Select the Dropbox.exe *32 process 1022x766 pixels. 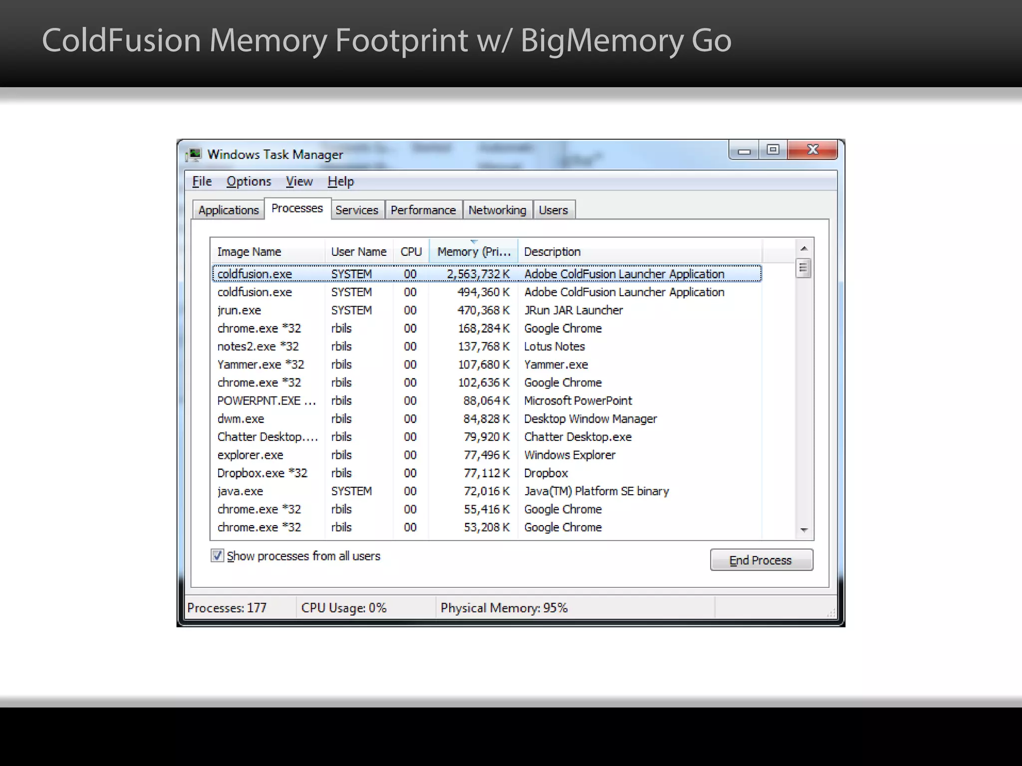click(487, 473)
